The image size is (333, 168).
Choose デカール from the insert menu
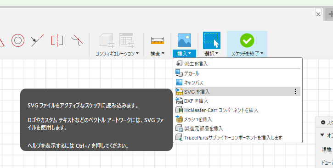(237, 73)
